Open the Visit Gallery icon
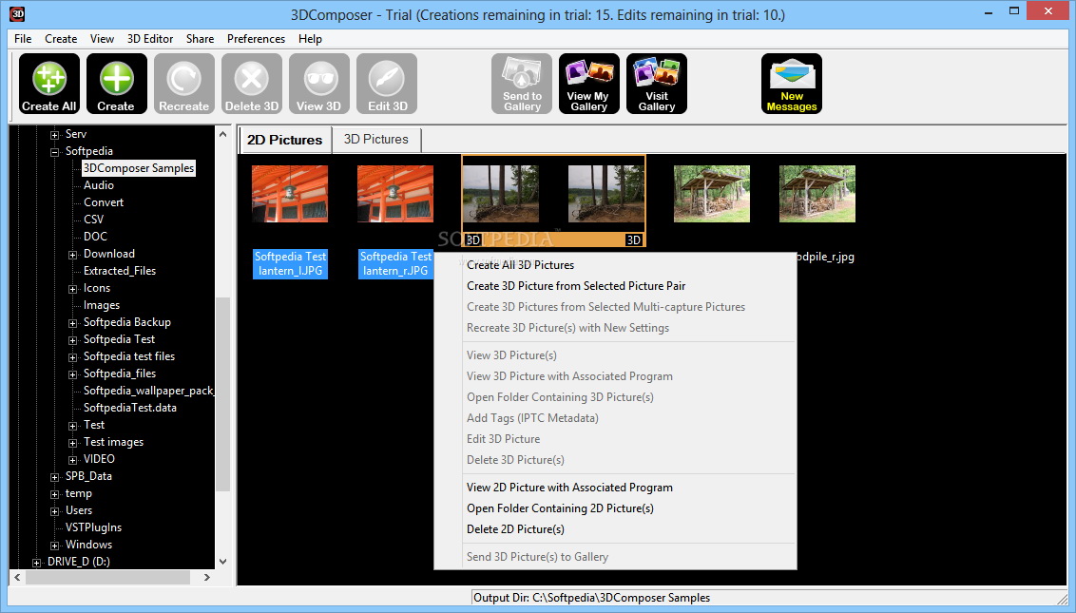 pyautogui.click(x=657, y=84)
